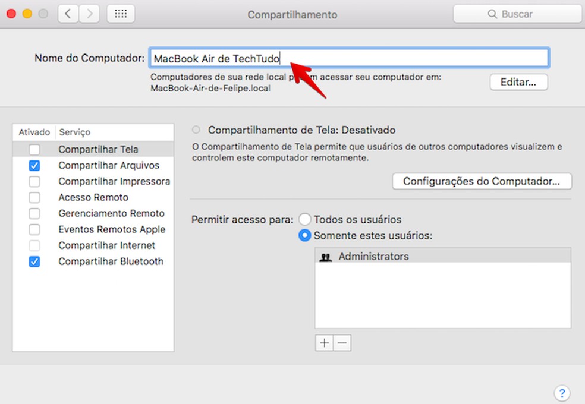Open Configurações do Computador...

(482, 181)
